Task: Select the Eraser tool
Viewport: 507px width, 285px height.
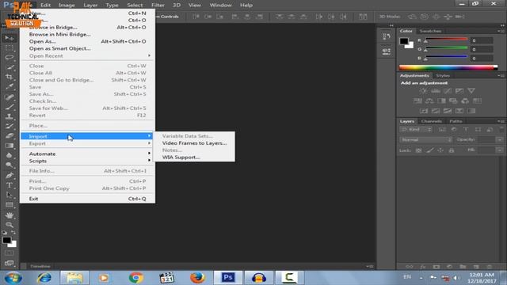Action: point(9,135)
